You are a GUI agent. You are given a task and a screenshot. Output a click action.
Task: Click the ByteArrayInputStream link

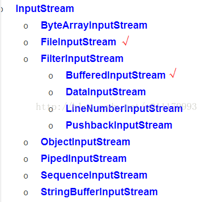coord(94,26)
